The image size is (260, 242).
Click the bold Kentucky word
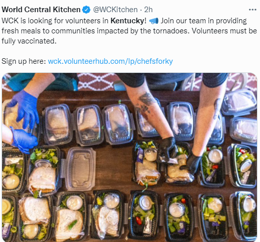pyautogui.click(x=127, y=21)
